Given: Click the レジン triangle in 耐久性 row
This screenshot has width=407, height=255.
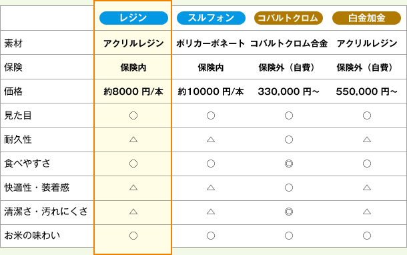Looking at the screenshot, I should tap(133, 140).
